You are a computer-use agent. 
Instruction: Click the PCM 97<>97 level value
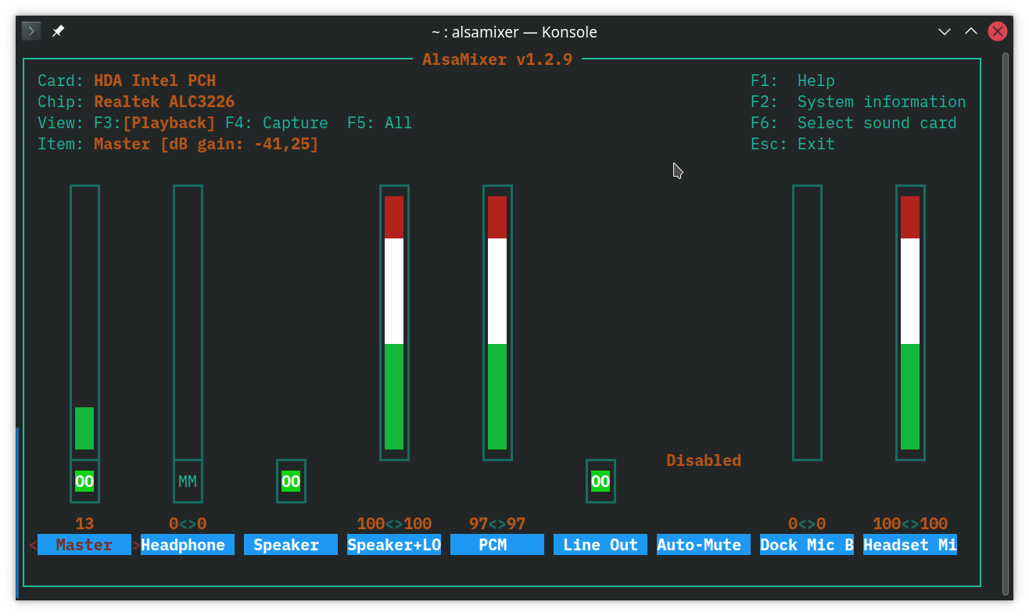(497, 524)
